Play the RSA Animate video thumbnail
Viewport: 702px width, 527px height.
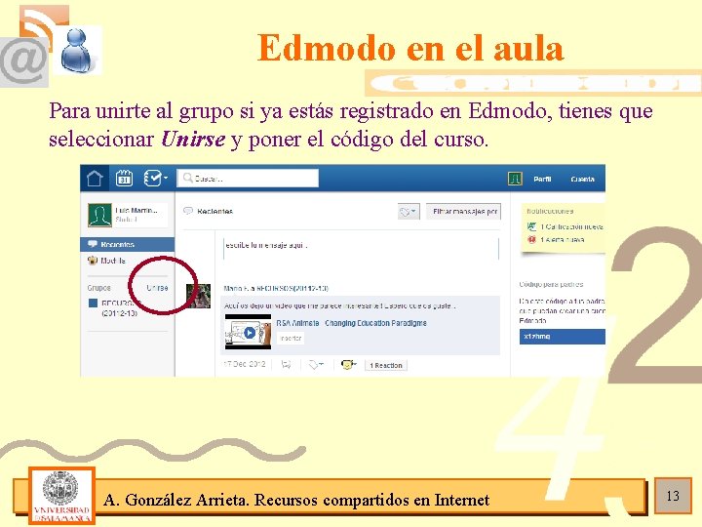pos(248,332)
